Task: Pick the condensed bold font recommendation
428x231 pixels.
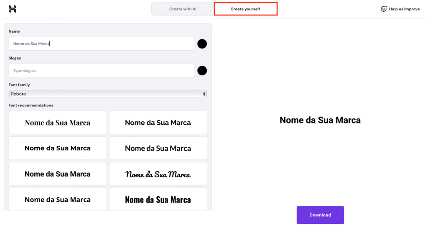Action: coord(158,199)
